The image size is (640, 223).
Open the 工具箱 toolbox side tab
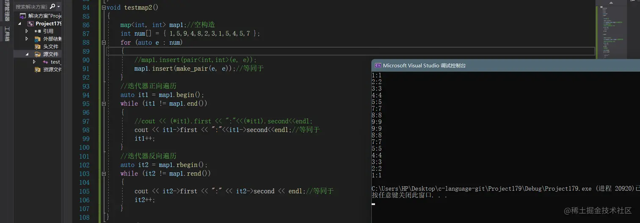(6, 34)
